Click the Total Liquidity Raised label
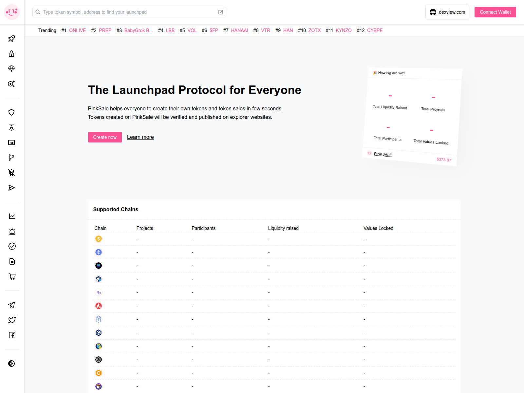The width and height of the screenshot is (524, 393). point(390,107)
